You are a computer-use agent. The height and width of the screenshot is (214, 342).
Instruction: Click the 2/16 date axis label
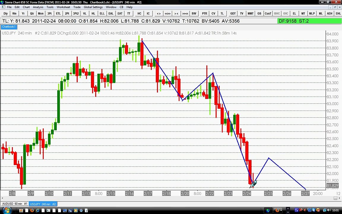129,193
